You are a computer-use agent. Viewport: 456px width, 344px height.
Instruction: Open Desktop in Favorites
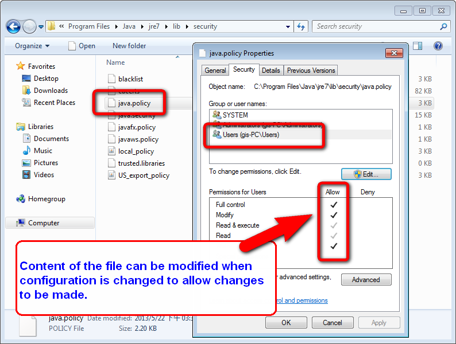[x=40, y=79]
